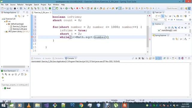192x108 pixels.
Task: Click the Link with Editor icon in Package Explorer
Action: [19, 16]
